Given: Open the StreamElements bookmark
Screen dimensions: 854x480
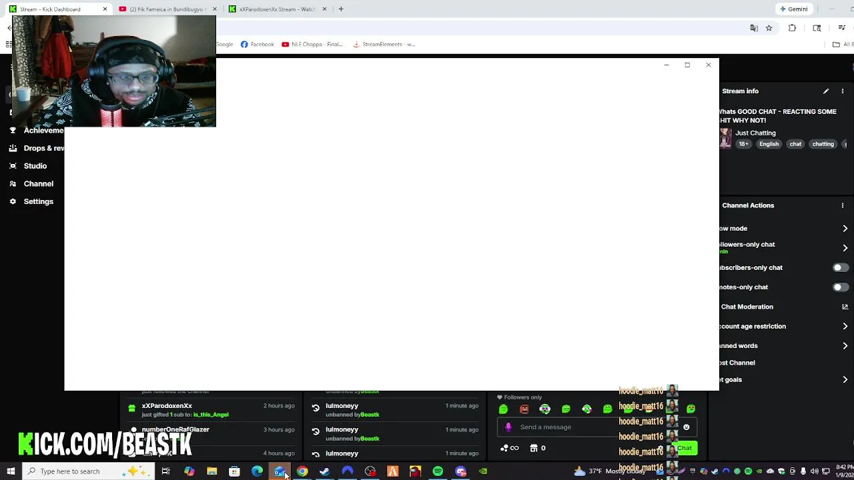Looking at the screenshot, I should pos(384,44).
